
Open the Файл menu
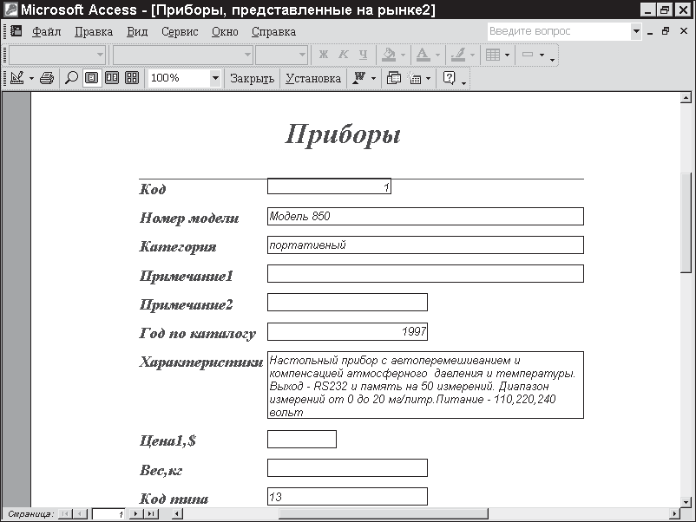(x=45, y=31)
